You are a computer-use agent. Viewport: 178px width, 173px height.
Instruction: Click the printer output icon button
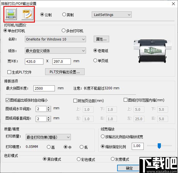(11, 14)
